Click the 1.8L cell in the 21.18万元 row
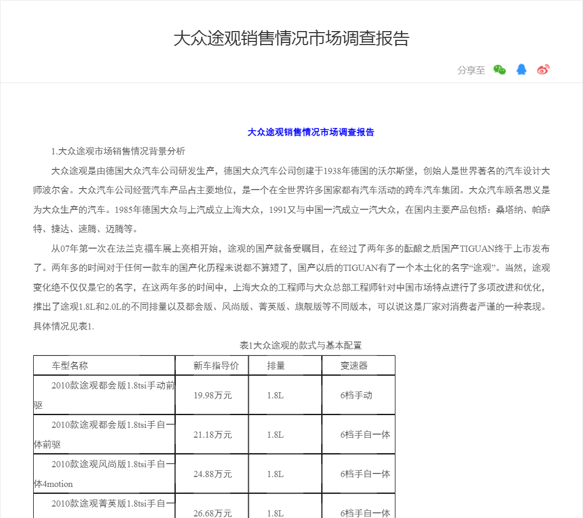This screenshot has width=583, height=518. 285,435
